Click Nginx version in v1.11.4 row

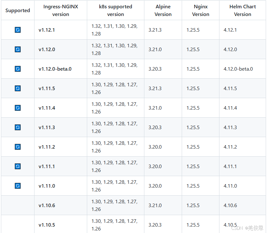(193, 108)
